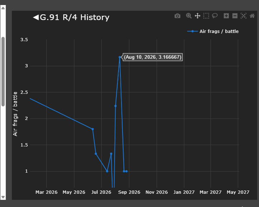Click the scrollbar down arrow
The width and height of the screenshot is (259, 207).
pos(3,197)
